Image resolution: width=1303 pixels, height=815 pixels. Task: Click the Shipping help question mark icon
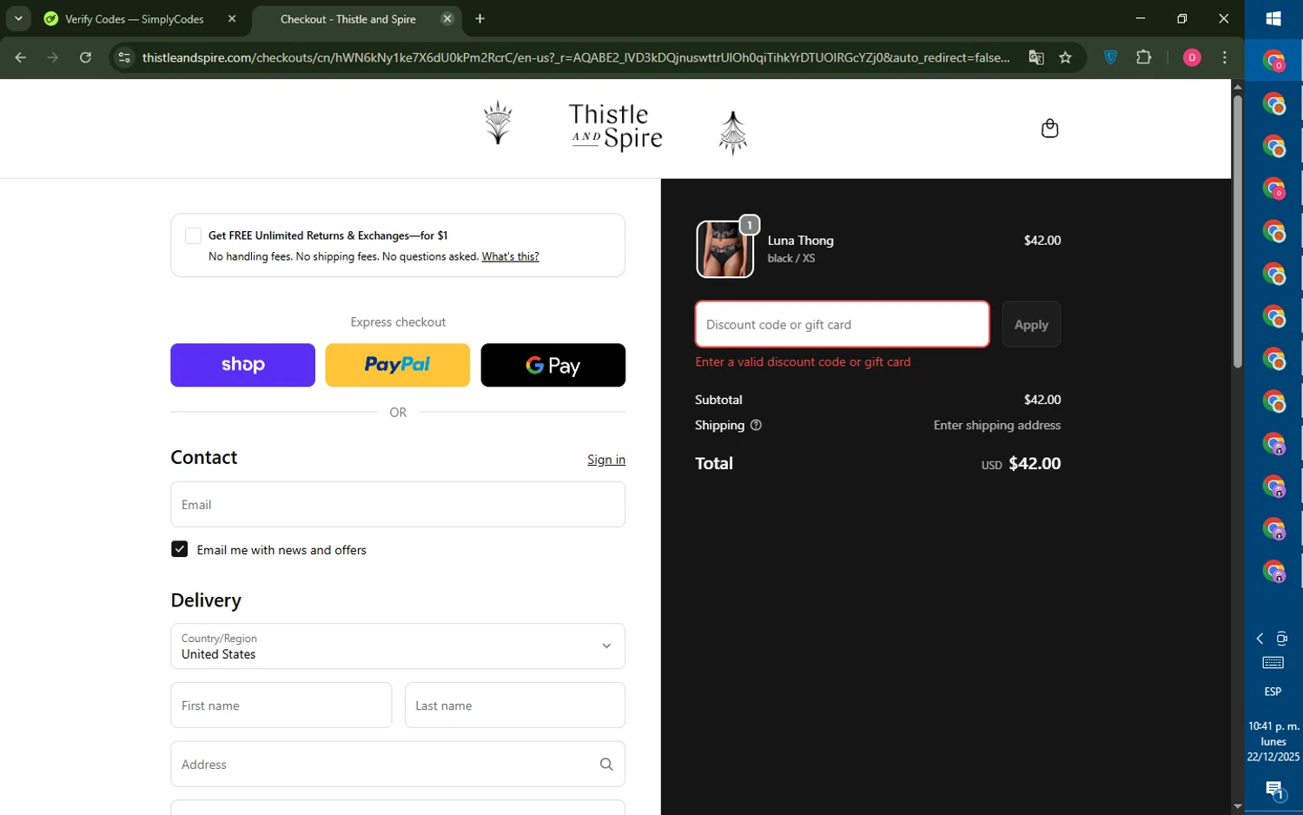(x=756, y=425)
